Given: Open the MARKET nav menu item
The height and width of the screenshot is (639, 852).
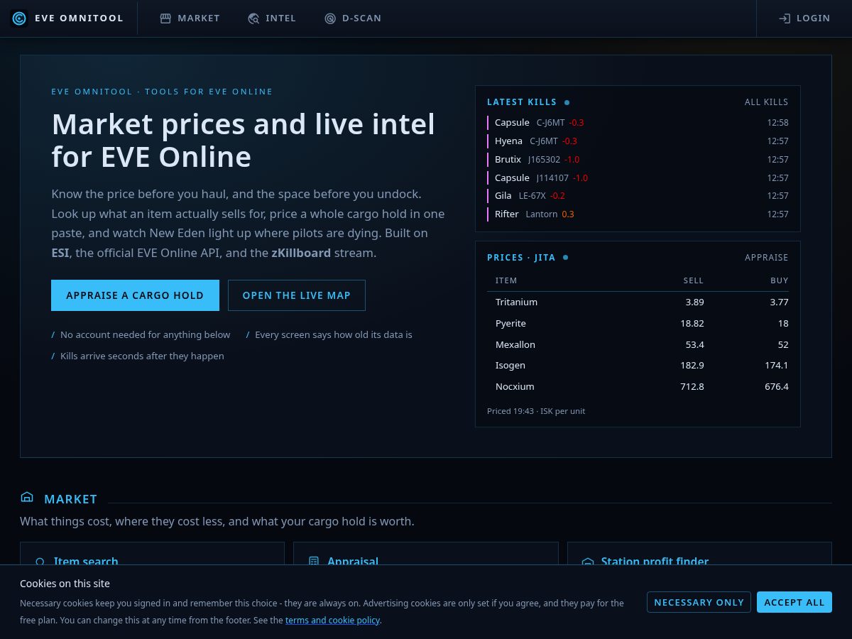Looking at the screenshot, I should [190, 18].
